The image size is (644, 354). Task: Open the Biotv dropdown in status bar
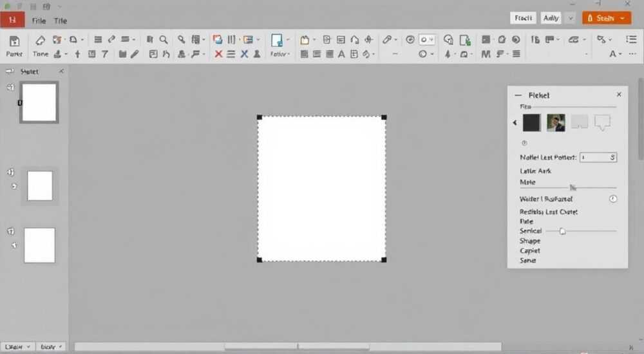pos(51,347)
